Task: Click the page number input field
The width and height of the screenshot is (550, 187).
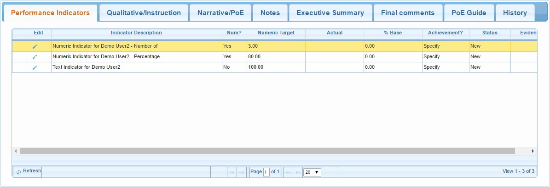Action: click(266, 172)
